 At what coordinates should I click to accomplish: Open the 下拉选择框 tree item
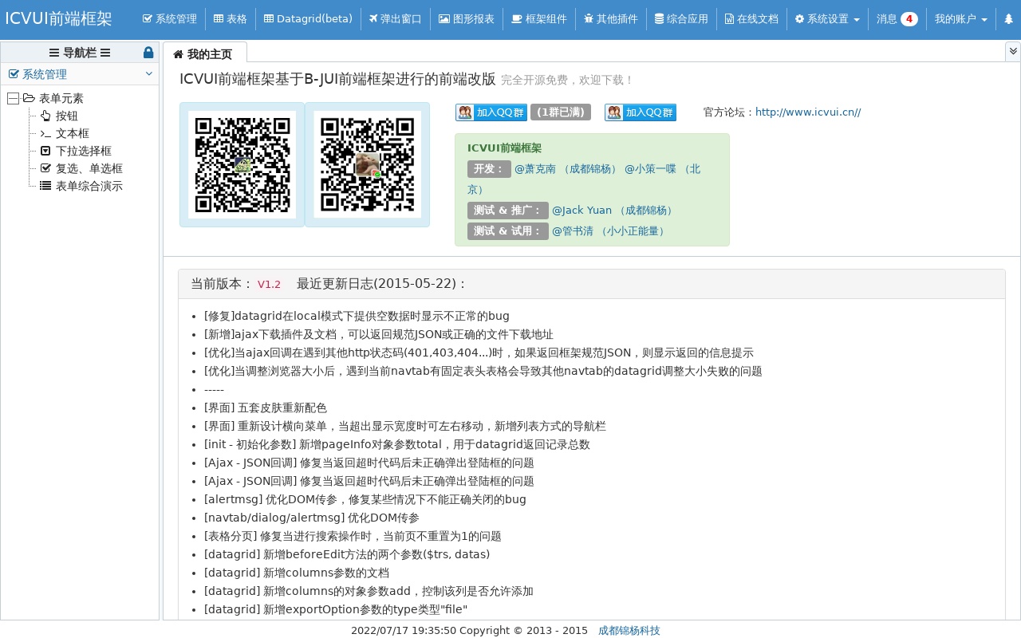pyautogui.click(x=84, y=151)
